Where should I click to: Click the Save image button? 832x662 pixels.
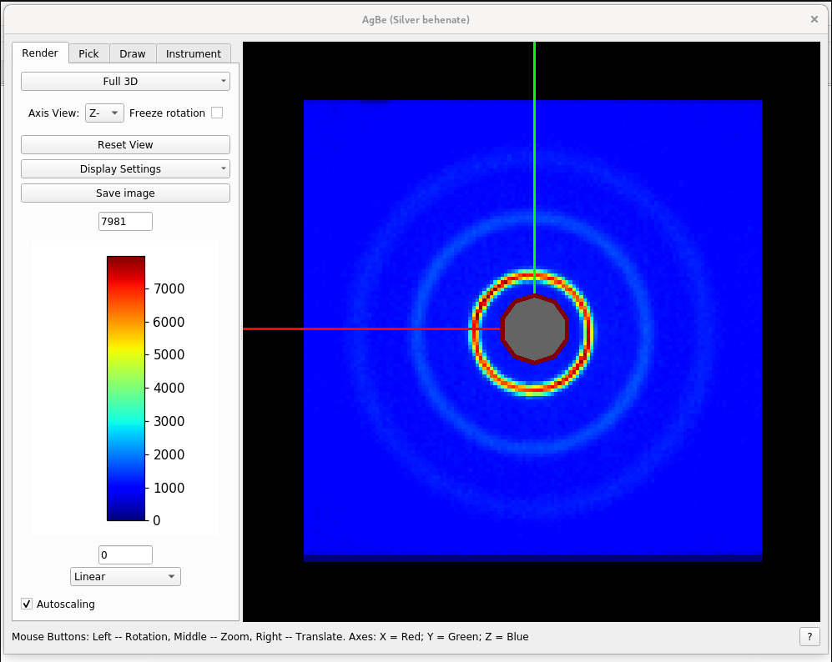tap(125, 193)
